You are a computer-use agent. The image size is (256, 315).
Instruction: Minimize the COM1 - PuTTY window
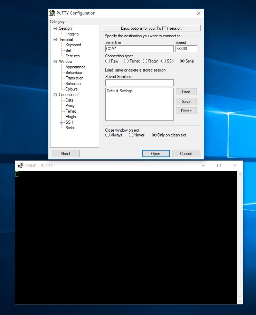pyautogui.click(x=203, y=165)
